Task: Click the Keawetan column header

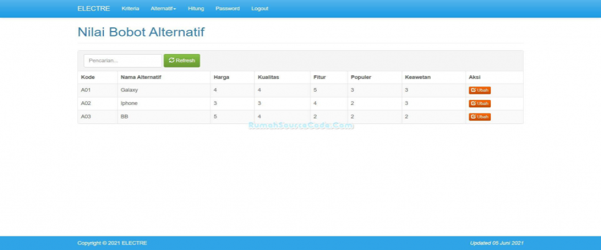Action: (x=418, y=77)
